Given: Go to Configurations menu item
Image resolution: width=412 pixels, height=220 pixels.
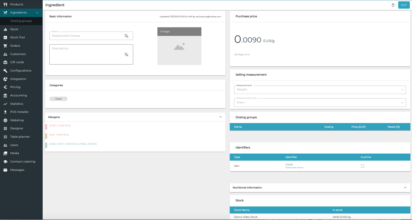Looking at the screenshot, I should [x=21, y=70].
